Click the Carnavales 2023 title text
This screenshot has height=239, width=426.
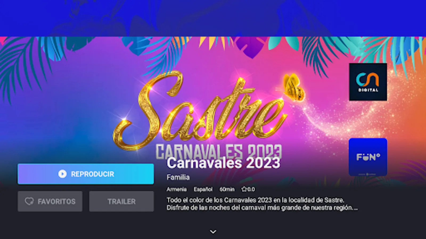point(223,163)
